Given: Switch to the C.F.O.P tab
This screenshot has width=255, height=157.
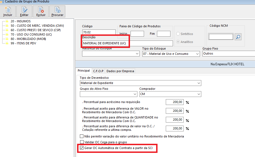Looking at the screenshot, I should (x=98, y=71).
